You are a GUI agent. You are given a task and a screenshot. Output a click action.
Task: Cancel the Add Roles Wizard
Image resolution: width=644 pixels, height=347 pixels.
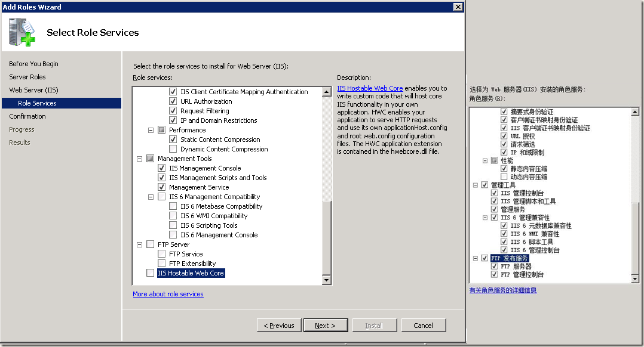[424, 326]
